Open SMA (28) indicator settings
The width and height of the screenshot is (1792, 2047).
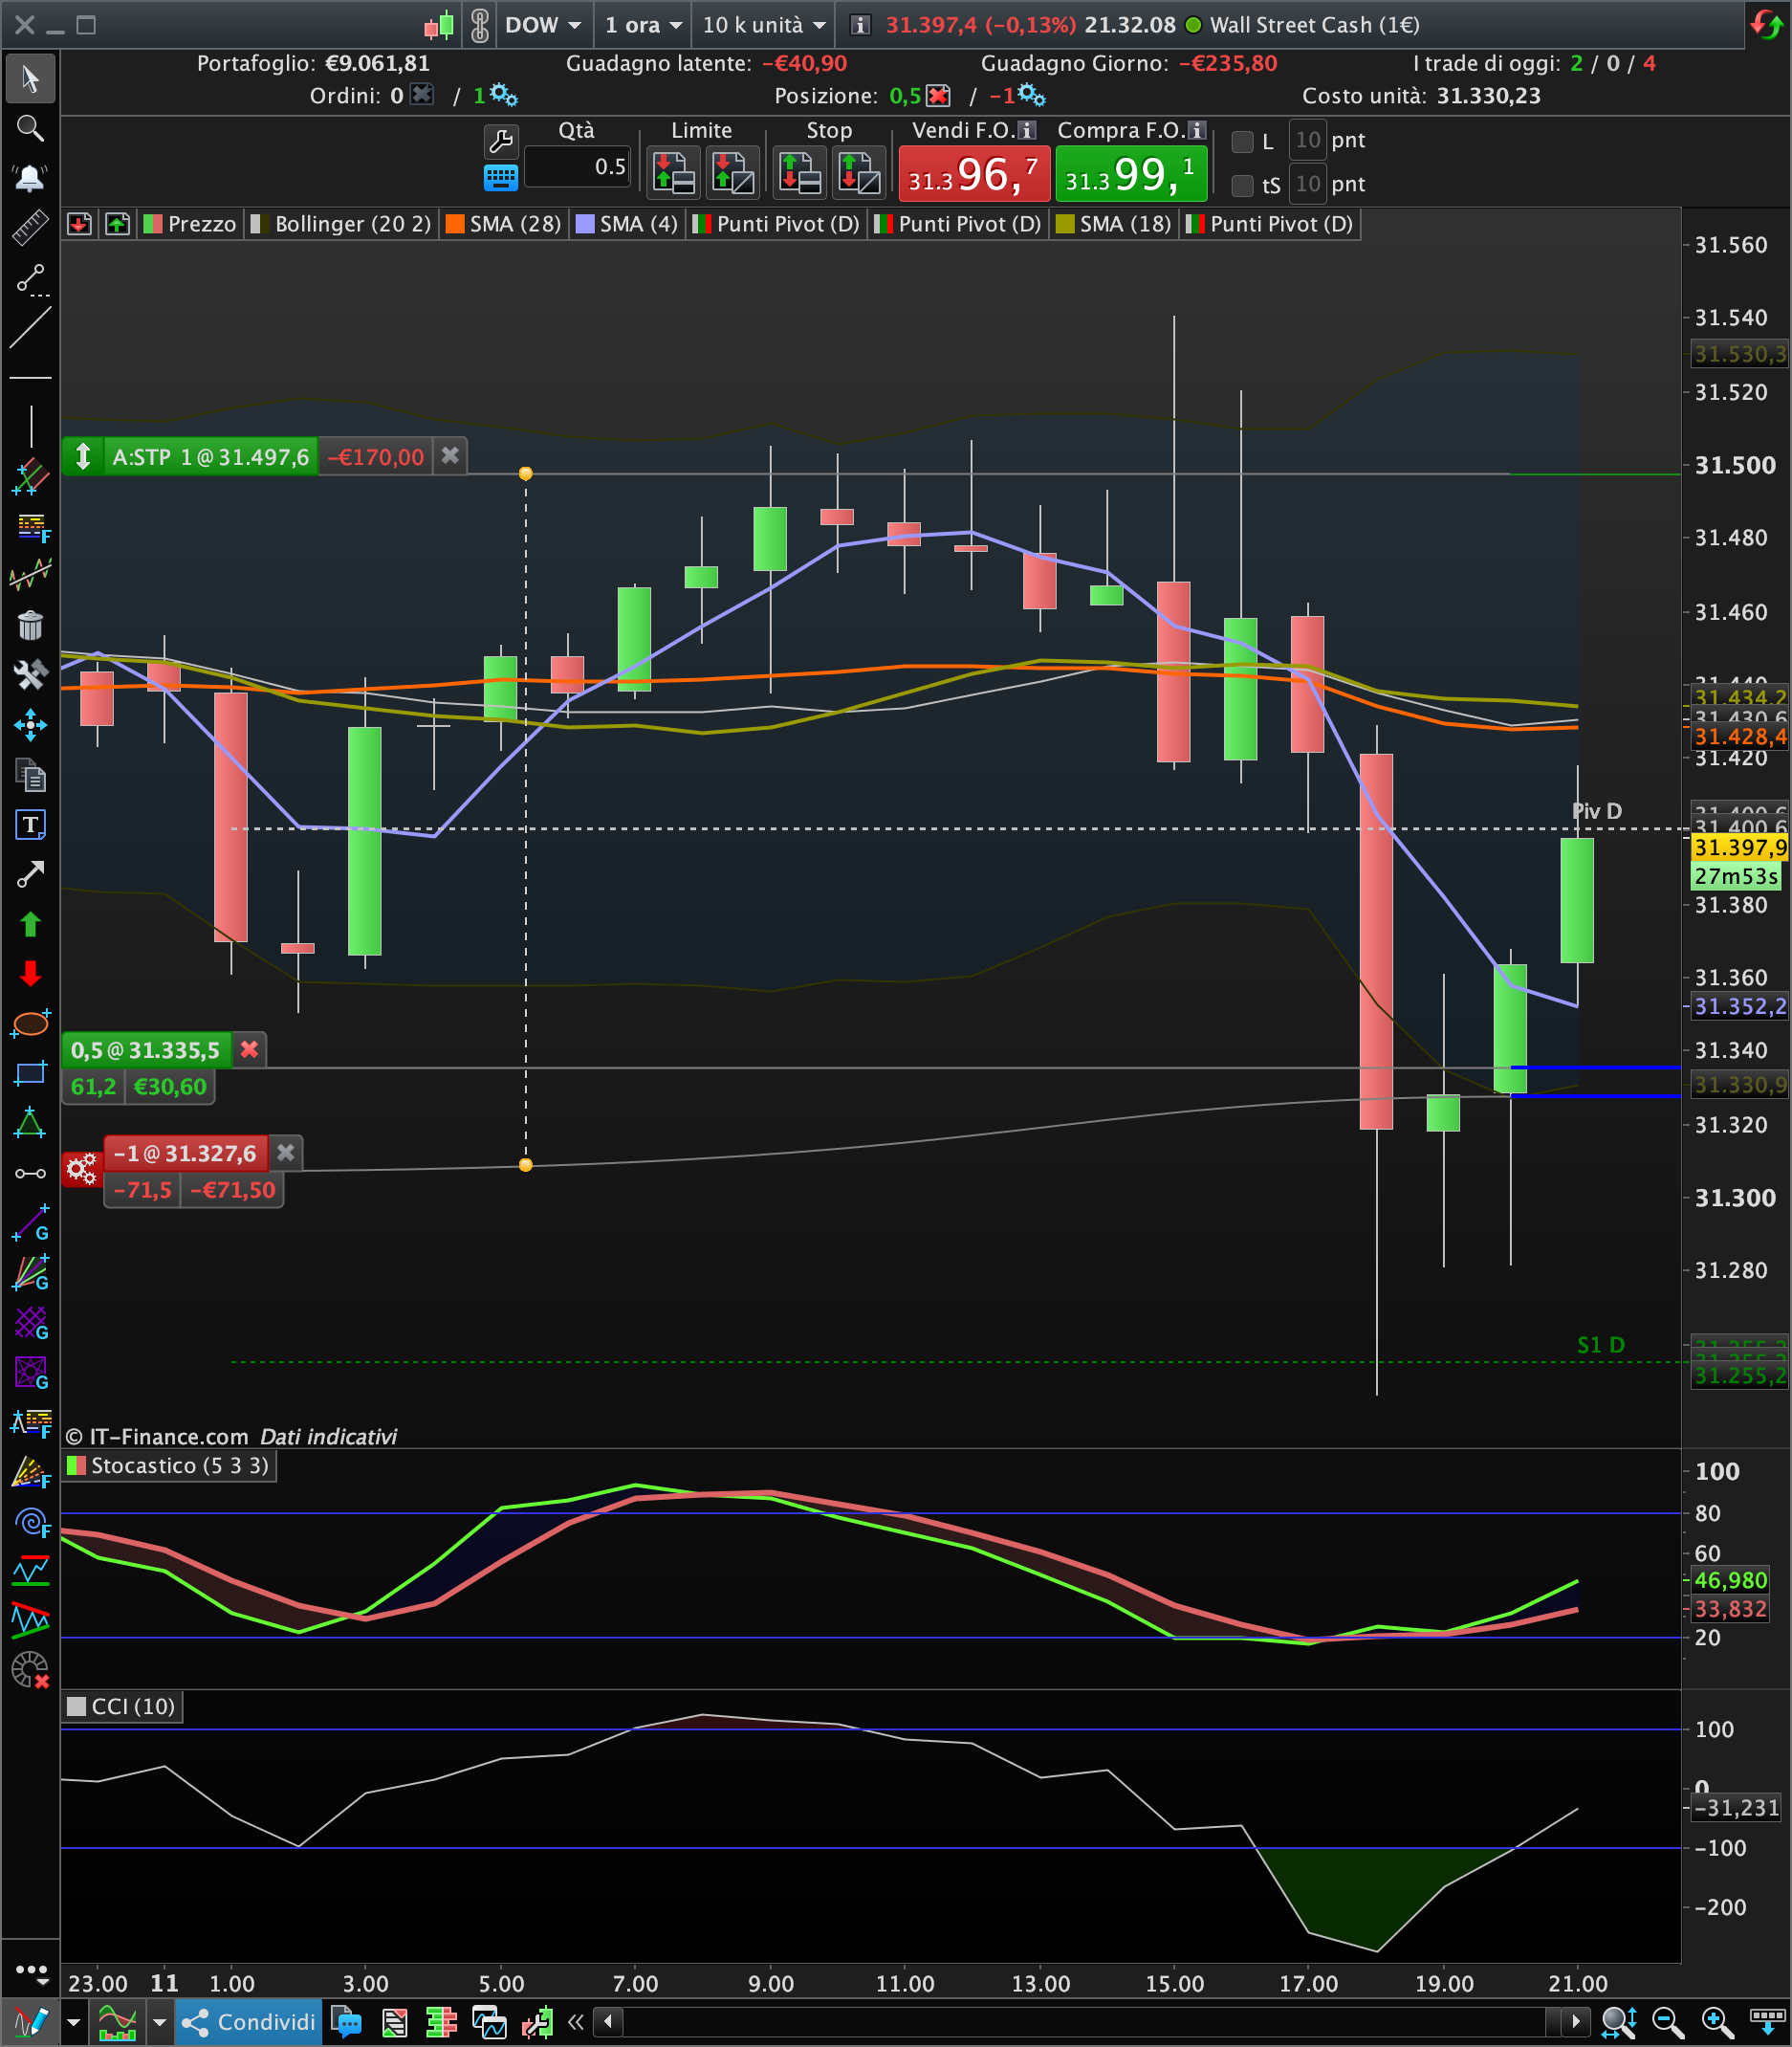point(503,224)
